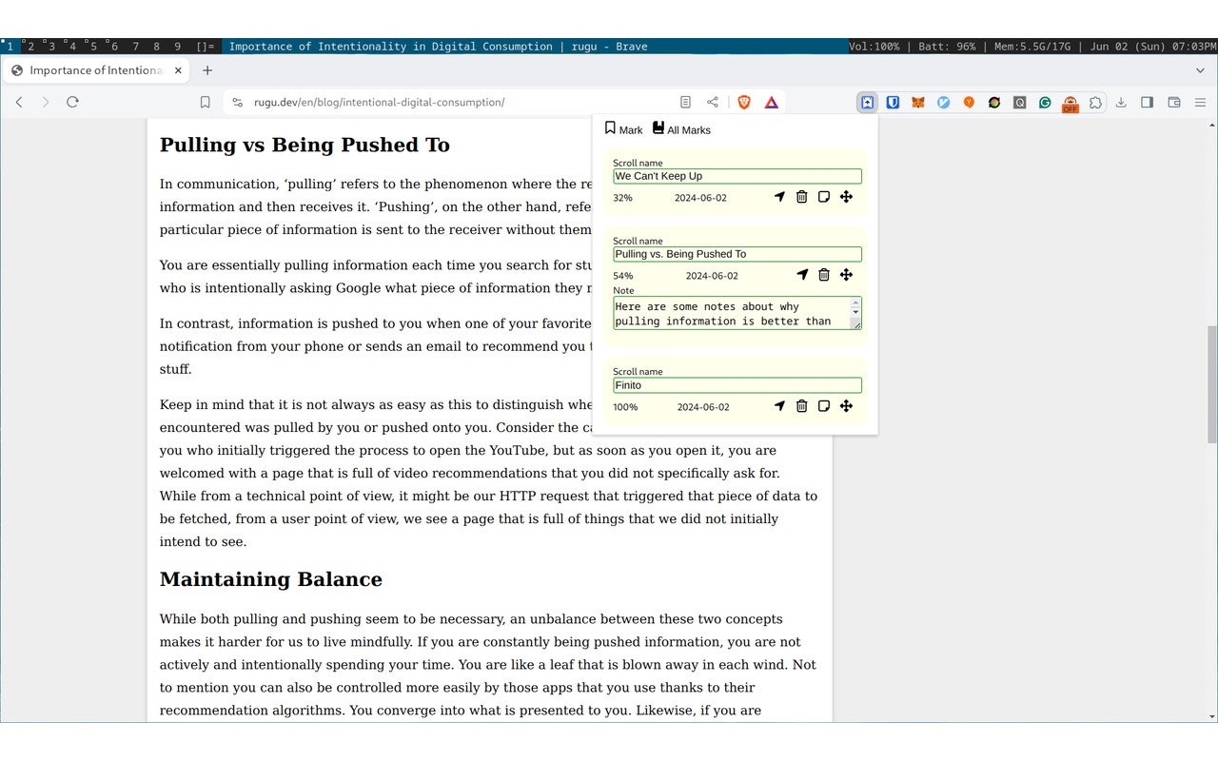Open the MetaMask fox extension

point(918,103)
